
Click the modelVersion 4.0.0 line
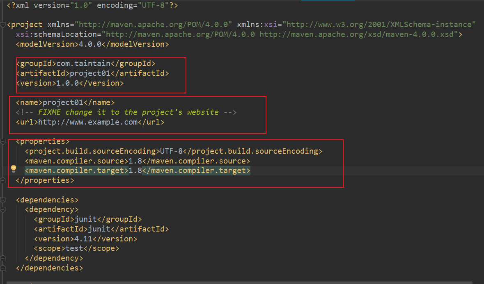pyautogui.click(x=92, y=44)
